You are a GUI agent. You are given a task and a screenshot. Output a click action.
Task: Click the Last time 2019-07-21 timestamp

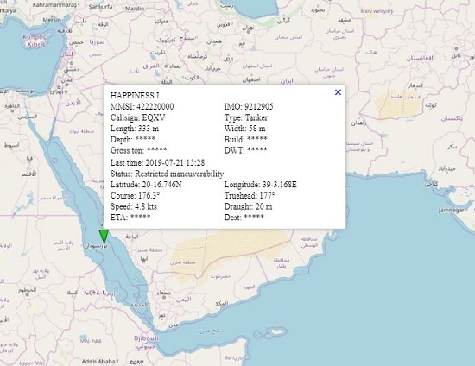175,162
